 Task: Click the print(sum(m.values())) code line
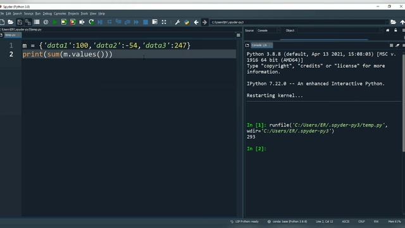68,54
